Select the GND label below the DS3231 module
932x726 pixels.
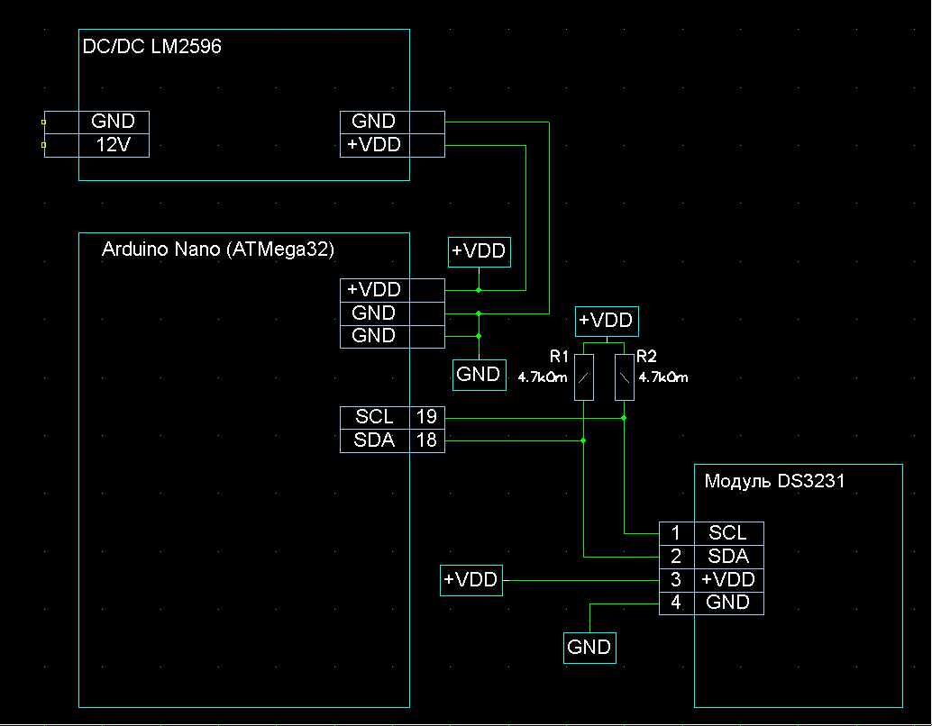pos(589,647)
